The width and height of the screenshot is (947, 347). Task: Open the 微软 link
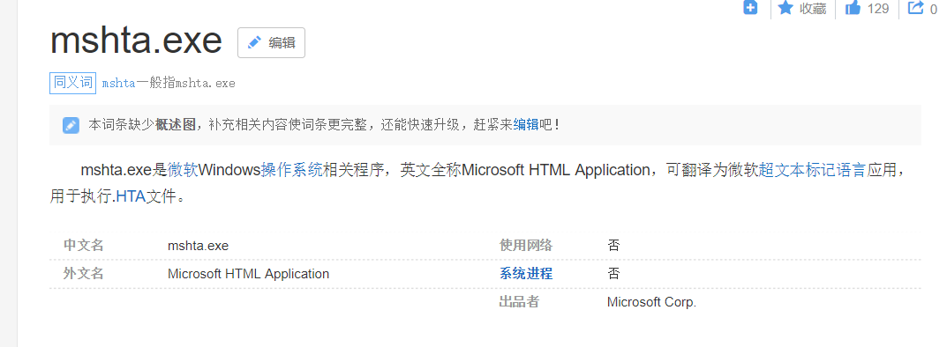183,170
